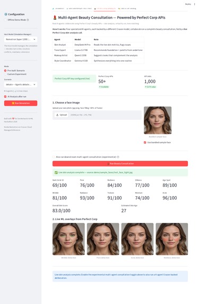This screenshot has width=199, height=304.
Task: Click the 1,000 API units metric
Action: pyautogui.click(x=150, y=82)
